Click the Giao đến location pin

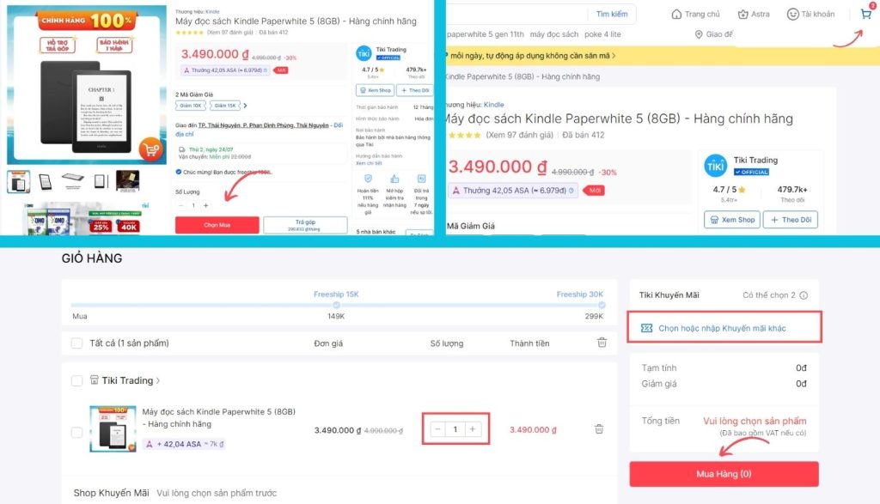[699, 34]
